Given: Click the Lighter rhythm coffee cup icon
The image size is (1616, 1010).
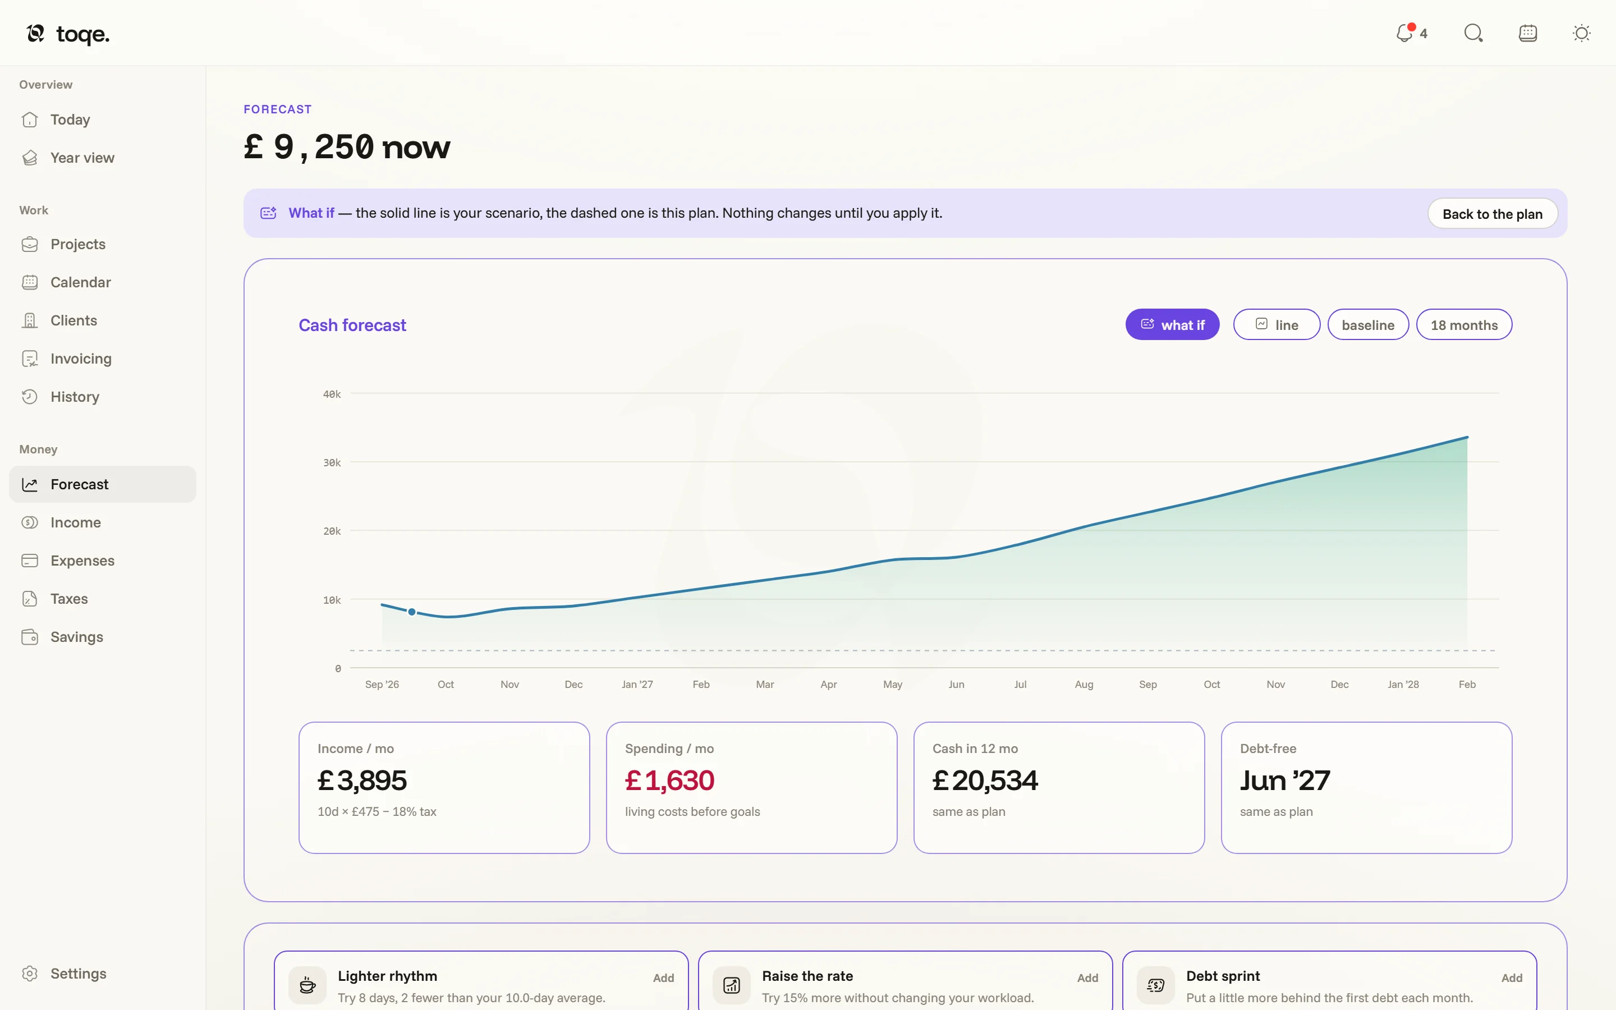Looking at the screenshot, I should [307, 985].
